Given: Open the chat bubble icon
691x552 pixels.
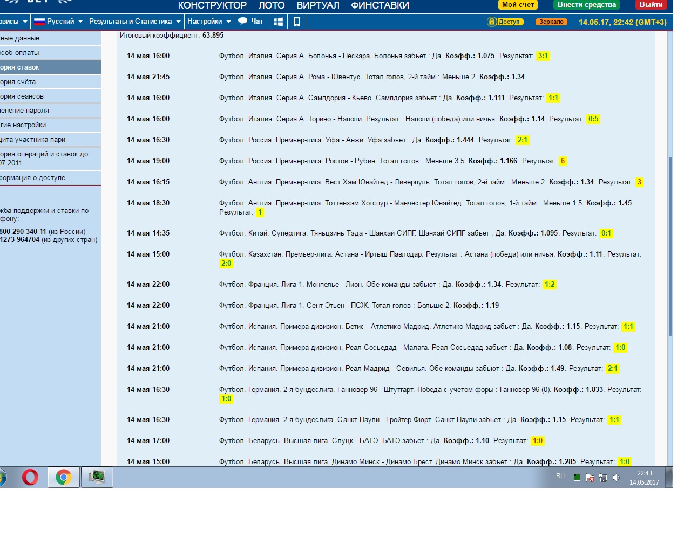Looking at the screenshot, I should click(243, 22).
